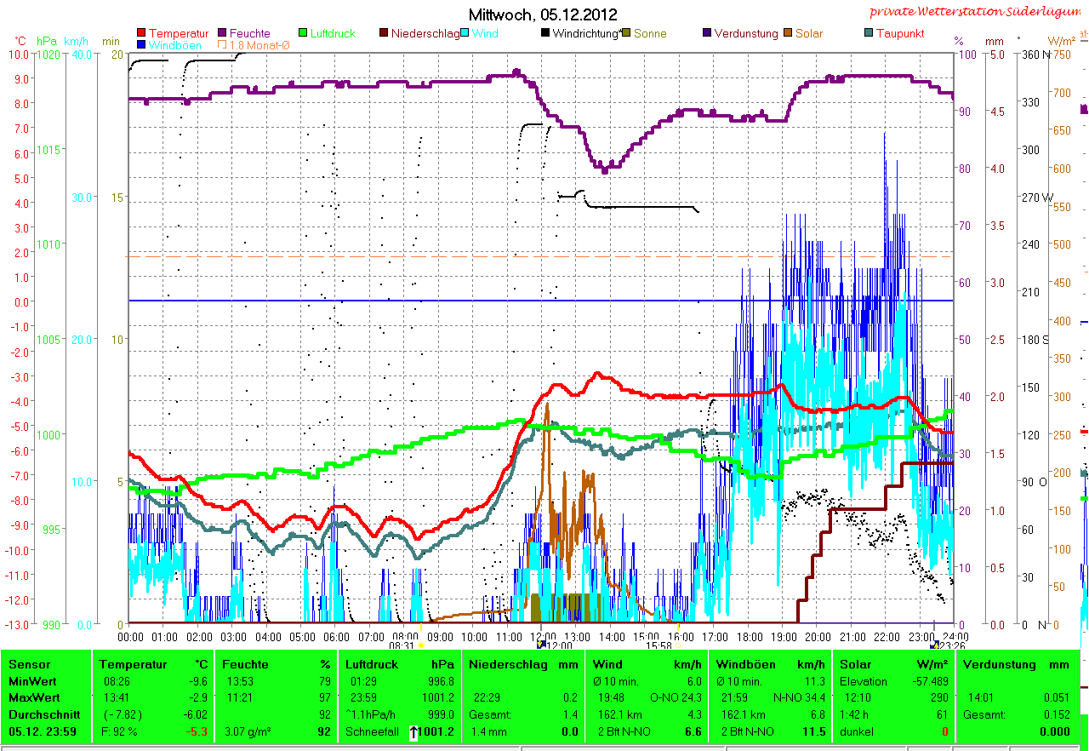Open the private Wetterstation Süderlügum link
This screenshot has width=1089, height=751.
pyautogui.click(x=978, y=12)
